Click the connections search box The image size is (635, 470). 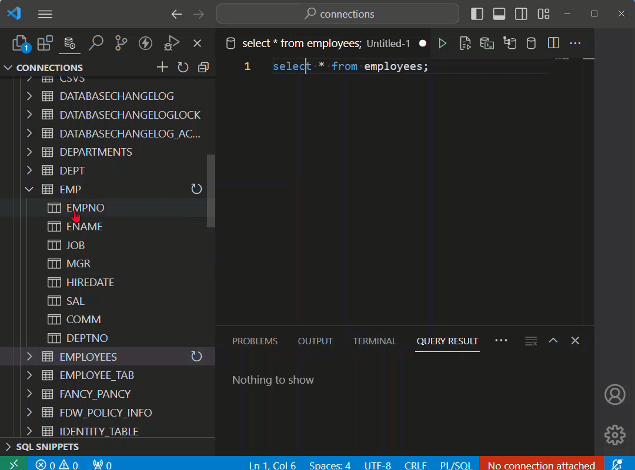(x=337, y=14)
